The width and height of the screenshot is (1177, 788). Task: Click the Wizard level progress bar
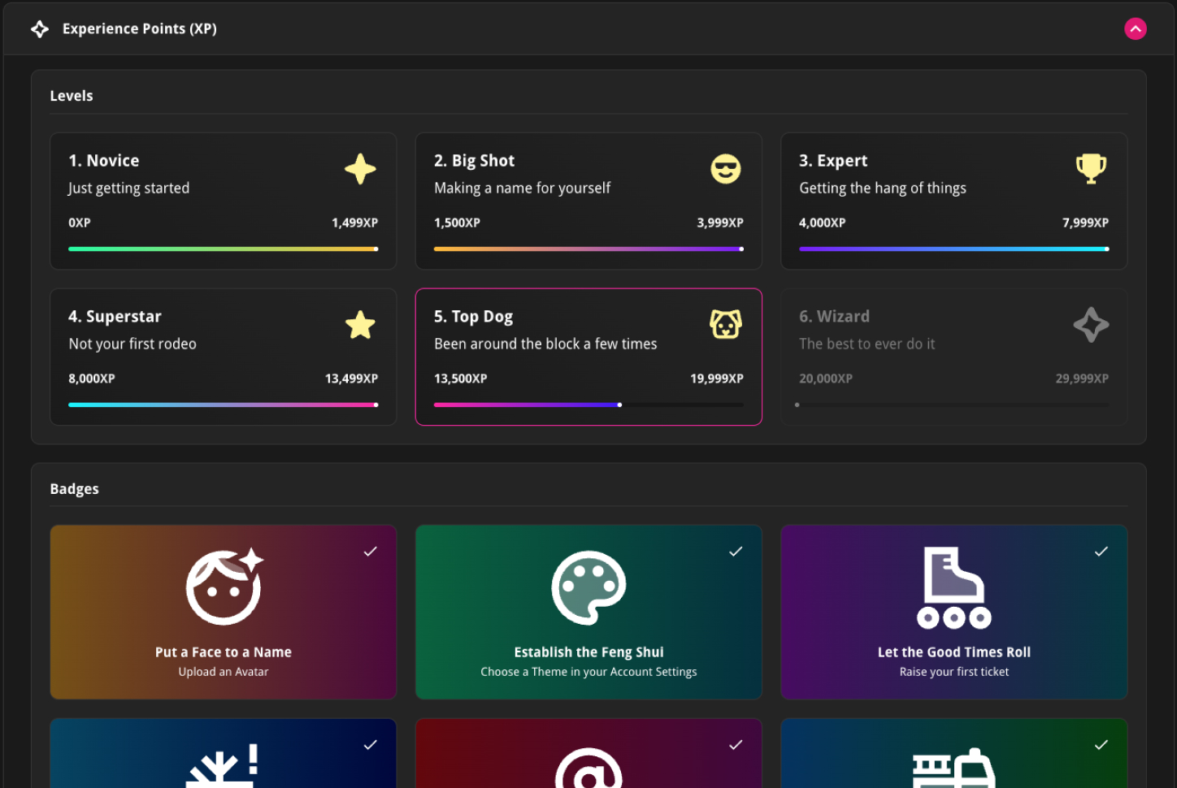952,405
